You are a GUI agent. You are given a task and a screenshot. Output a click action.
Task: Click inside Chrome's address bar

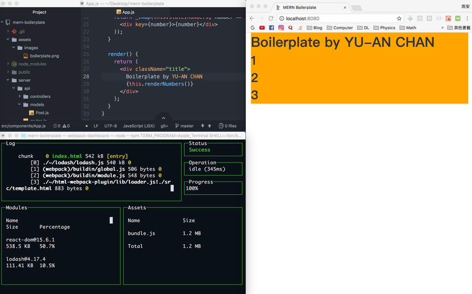coord(320,18)
